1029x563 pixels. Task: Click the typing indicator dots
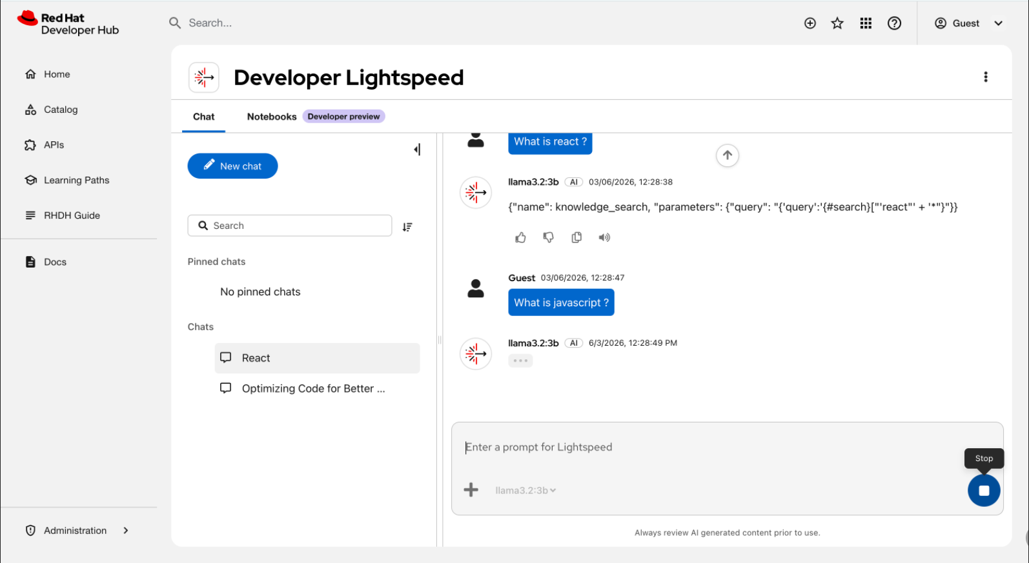point(520,361)
